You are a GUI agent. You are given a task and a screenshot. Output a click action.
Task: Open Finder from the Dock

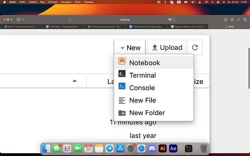(x=46, y=148)
